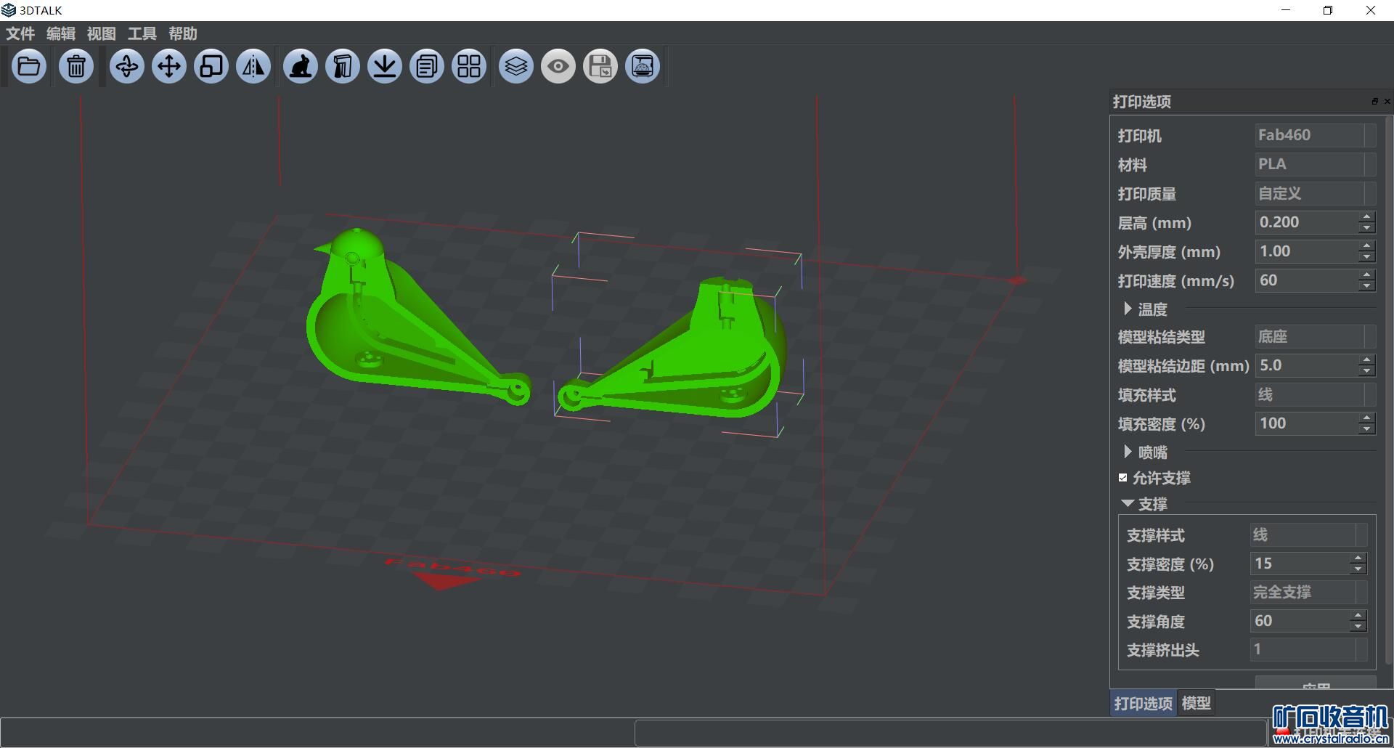Open the 文件 menu
Image resolution: width=1394 pixels, height=748 pixels.
coord(20,33)
